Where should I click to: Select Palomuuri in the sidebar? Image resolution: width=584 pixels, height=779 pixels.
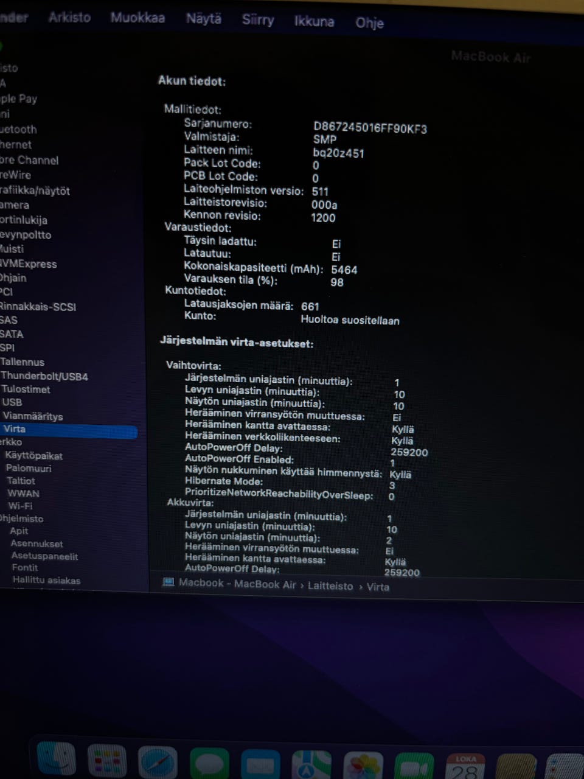pyautogui.click(x=29, y=468)
